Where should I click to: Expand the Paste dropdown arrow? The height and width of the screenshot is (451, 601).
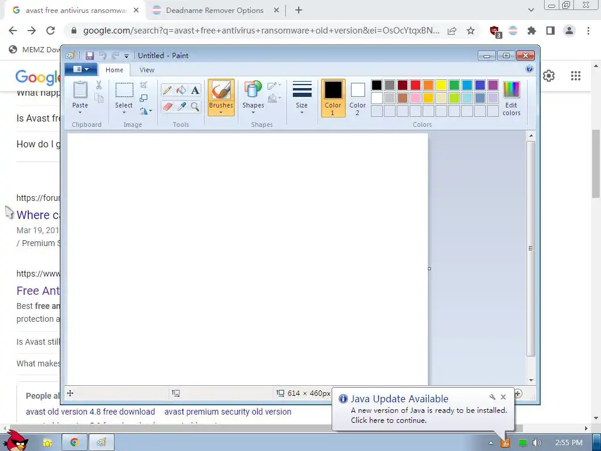(x=80, y=113)
